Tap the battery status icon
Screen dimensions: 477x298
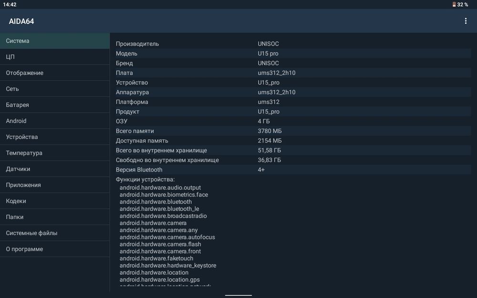(454, 4)
